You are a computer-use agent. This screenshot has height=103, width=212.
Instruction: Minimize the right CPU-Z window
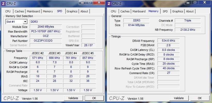[188, 2]
